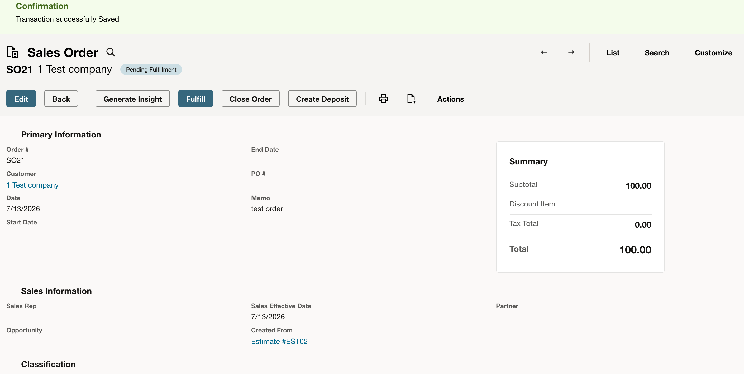Click the PO # field label
The width and height of the screenshot is (744, 374).
(x=258, y=174)
